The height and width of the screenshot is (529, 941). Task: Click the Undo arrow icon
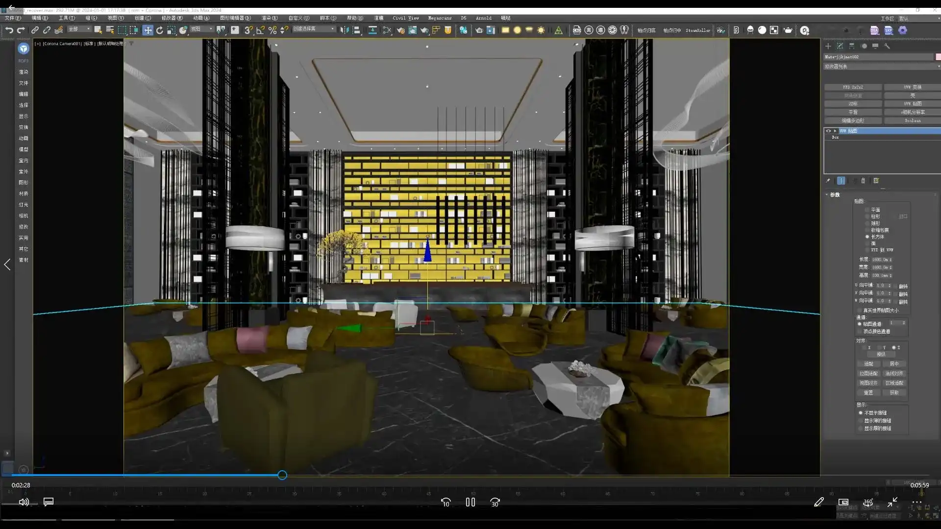[x=9, y=30]
